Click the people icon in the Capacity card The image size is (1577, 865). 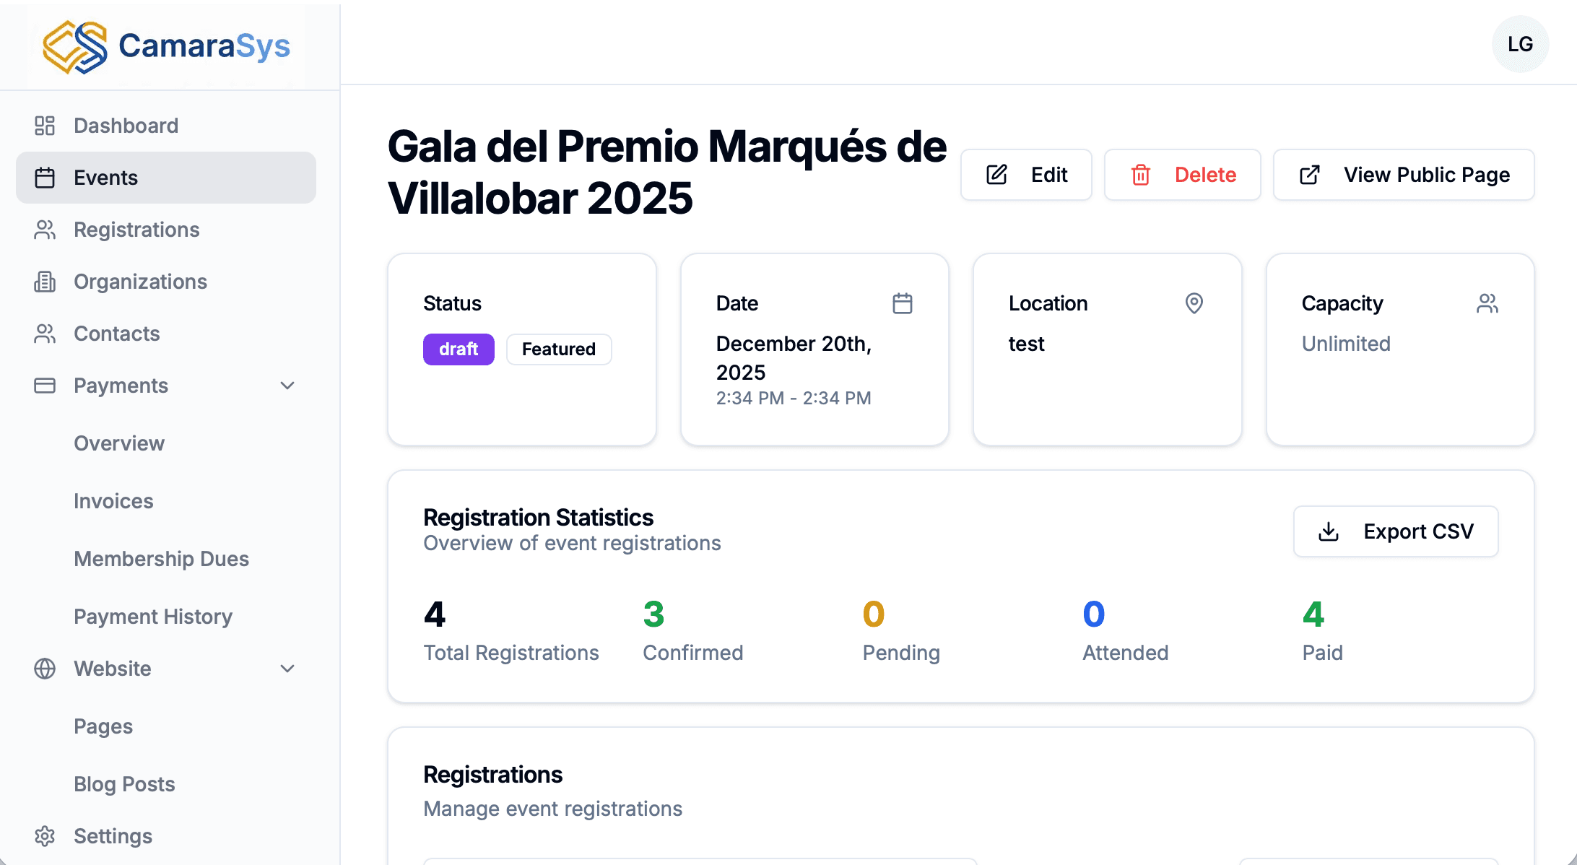click(1488, 303)
